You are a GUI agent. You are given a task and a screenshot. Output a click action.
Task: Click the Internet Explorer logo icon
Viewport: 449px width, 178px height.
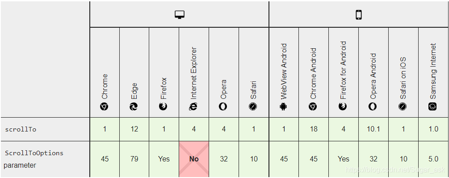point(193,107)
